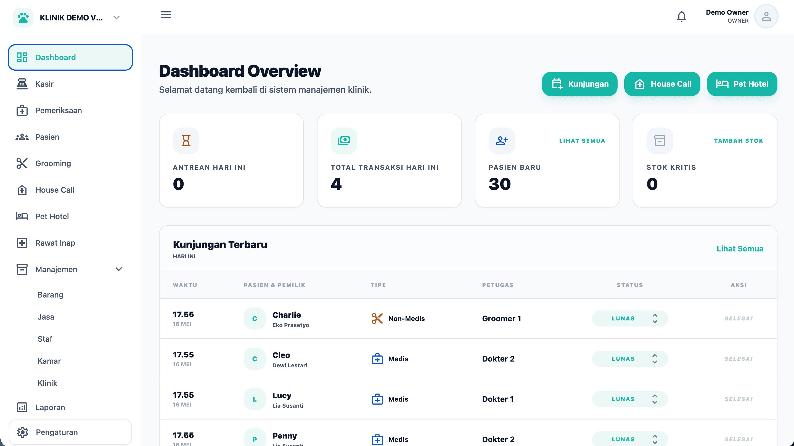Click the Pasien group icon
Screen dimensions: 794x446
22,137
